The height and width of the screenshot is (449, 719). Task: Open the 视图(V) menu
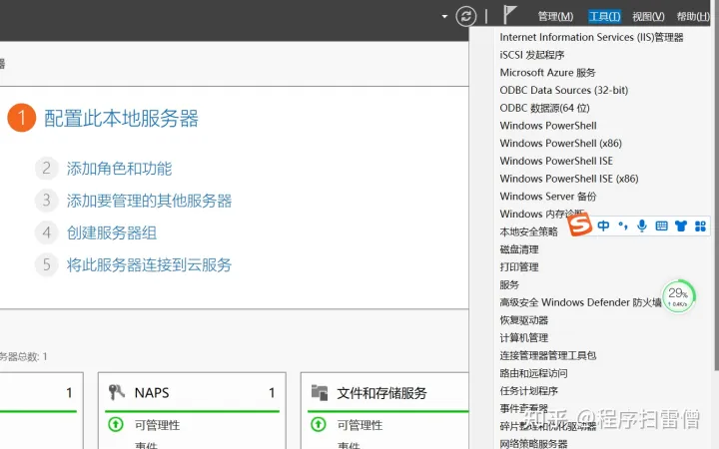pyautogui.click(x=648, y=17)
